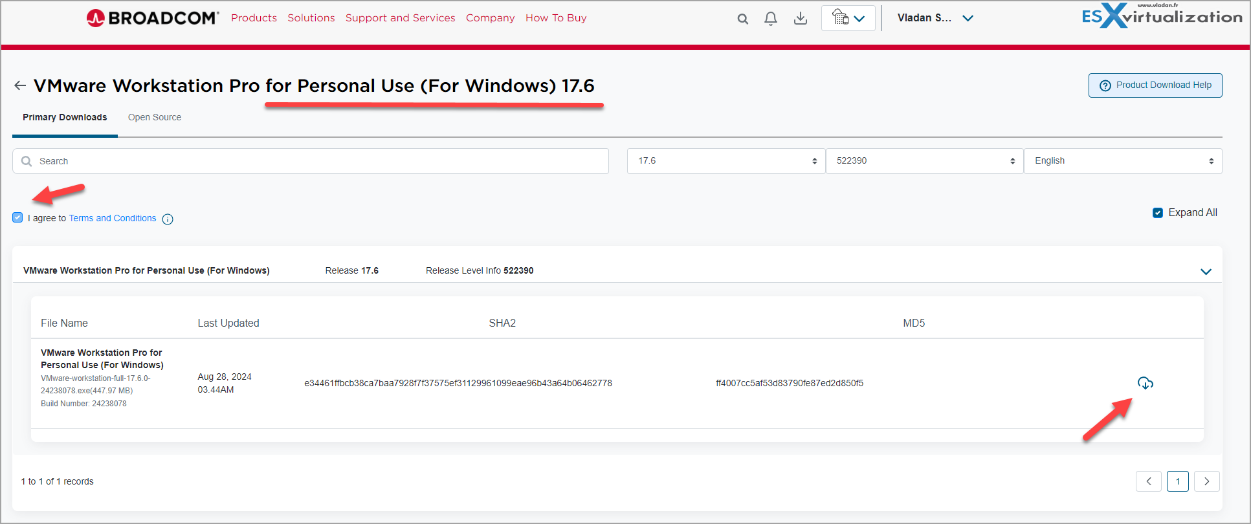Toggle the I agree to terms checkbox
Viewport: 1251px width, 524px height.
[x=17, y=218]
